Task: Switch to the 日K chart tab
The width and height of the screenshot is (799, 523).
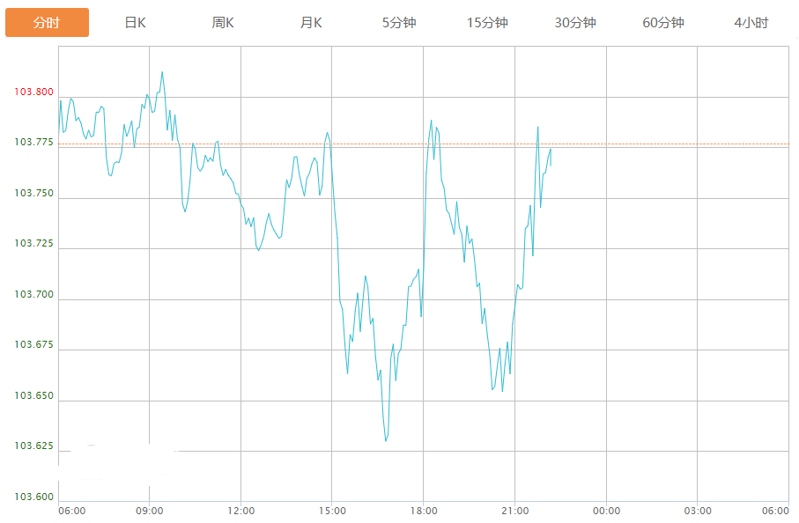Action: click(135, 23)
